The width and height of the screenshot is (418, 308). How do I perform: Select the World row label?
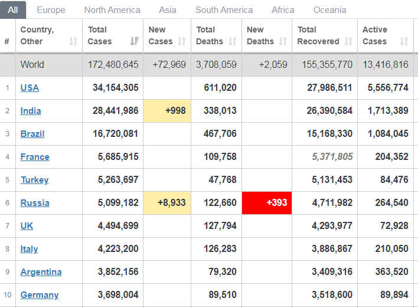32,64
